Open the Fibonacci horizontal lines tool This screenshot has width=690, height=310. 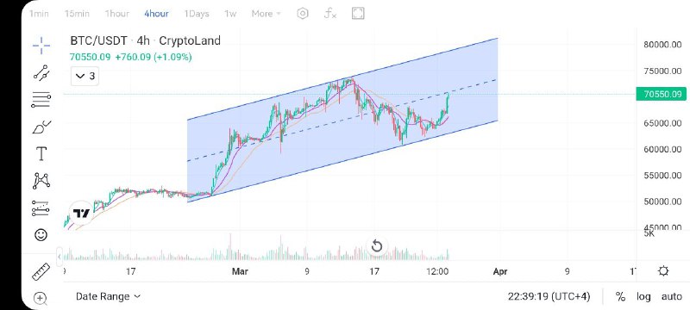[x=41, y=100]
